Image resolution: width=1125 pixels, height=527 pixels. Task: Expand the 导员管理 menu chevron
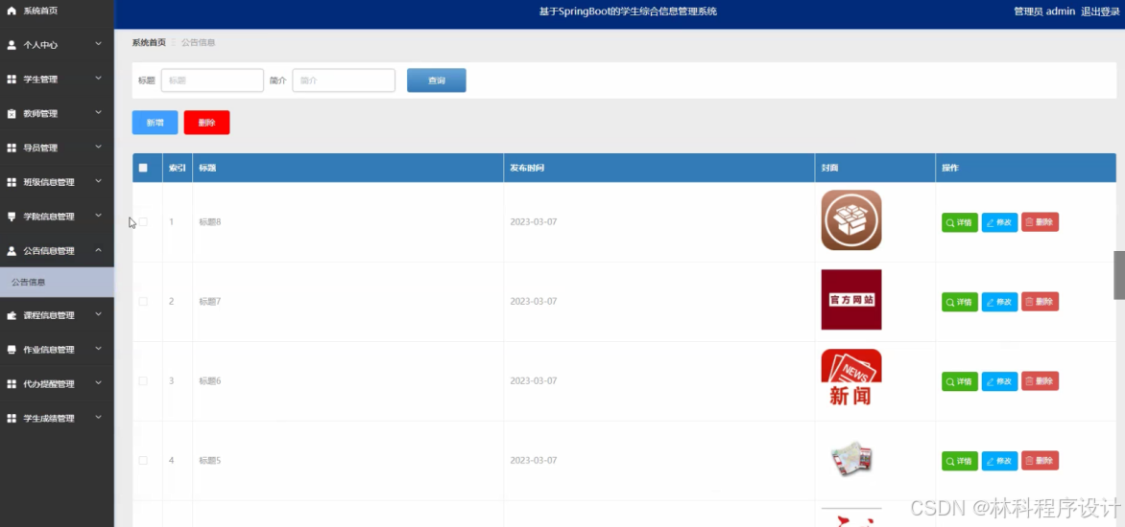(x=98, y=148)
